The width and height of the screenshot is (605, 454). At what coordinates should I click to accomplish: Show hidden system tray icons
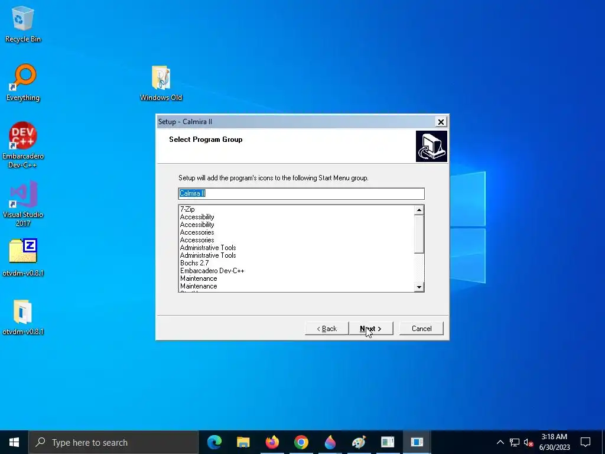(x=500, y=442)
